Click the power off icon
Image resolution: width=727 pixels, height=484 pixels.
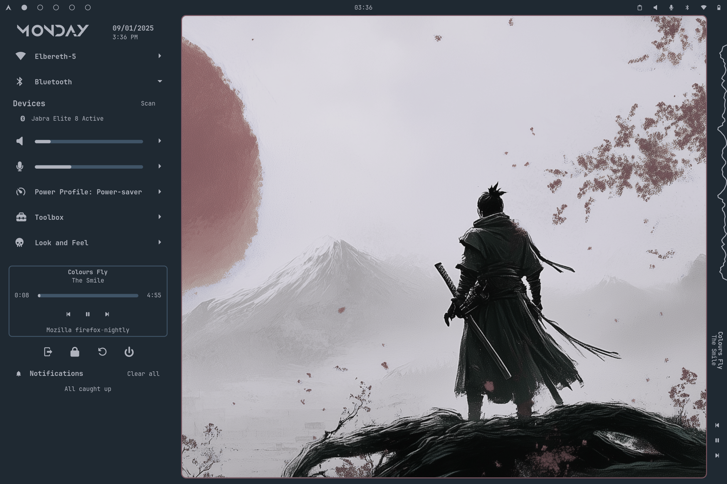129,352
